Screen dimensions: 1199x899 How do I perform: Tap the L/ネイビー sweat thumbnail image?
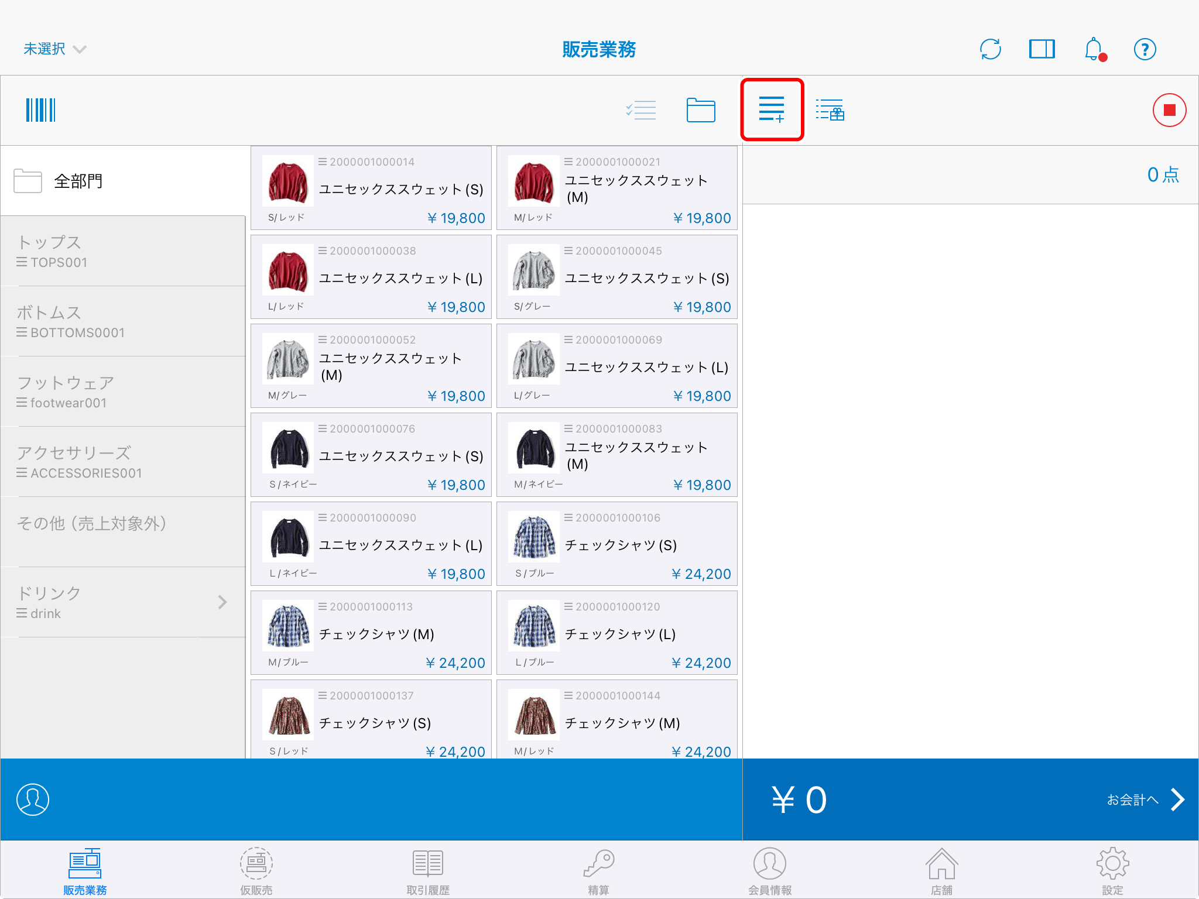click(x=288, y=537)
